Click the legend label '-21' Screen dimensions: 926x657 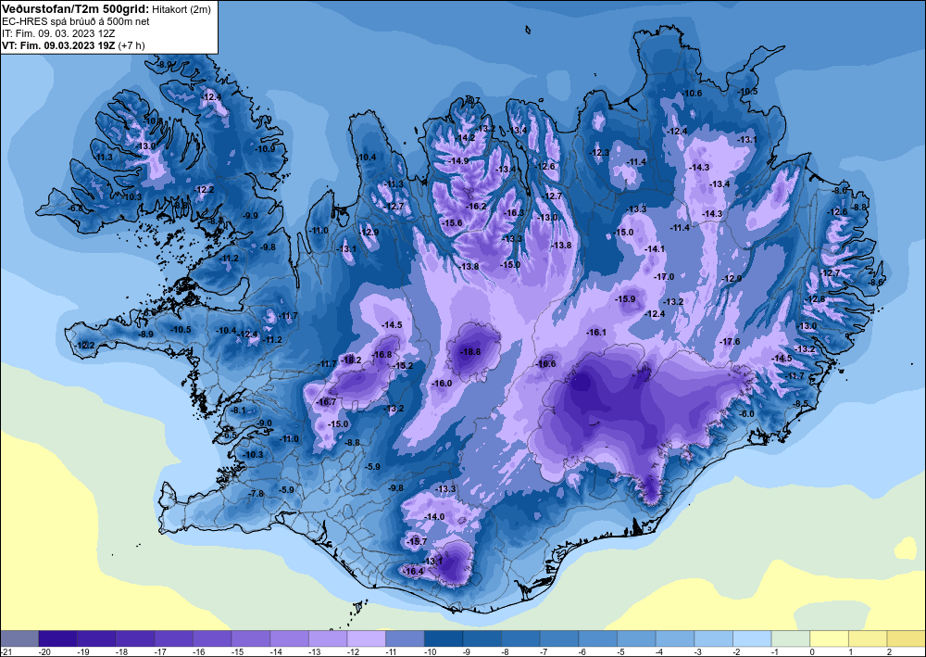pyautogui.click(x=6, y=651)
